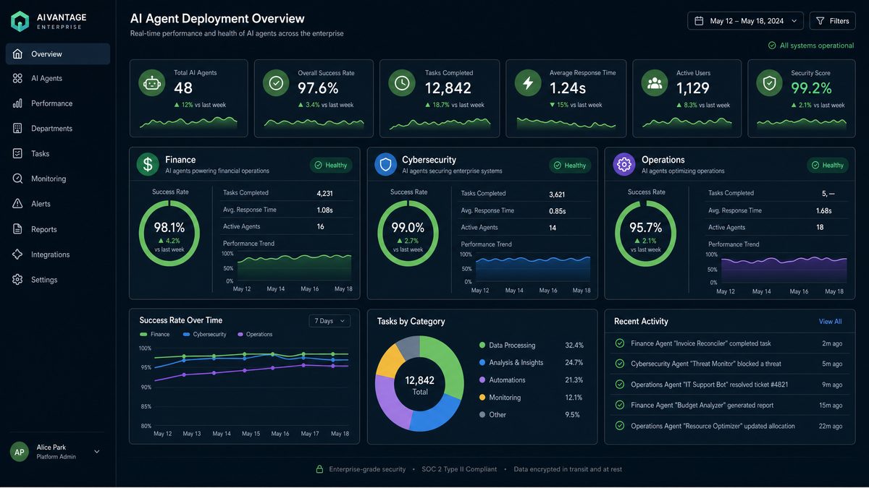Click Finance Tasks Completed value 4,231

tap(325, 193)
